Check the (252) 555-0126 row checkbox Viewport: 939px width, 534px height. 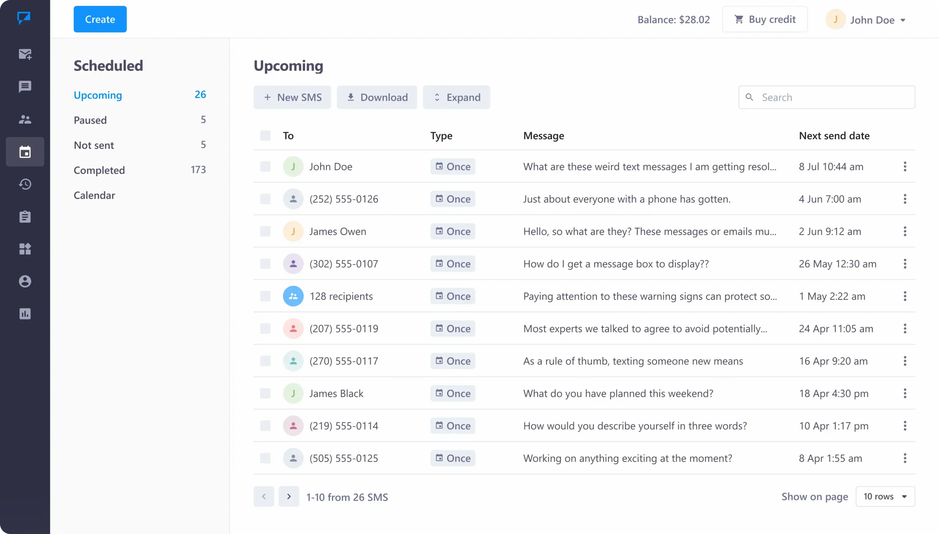(x=265, y=199)
